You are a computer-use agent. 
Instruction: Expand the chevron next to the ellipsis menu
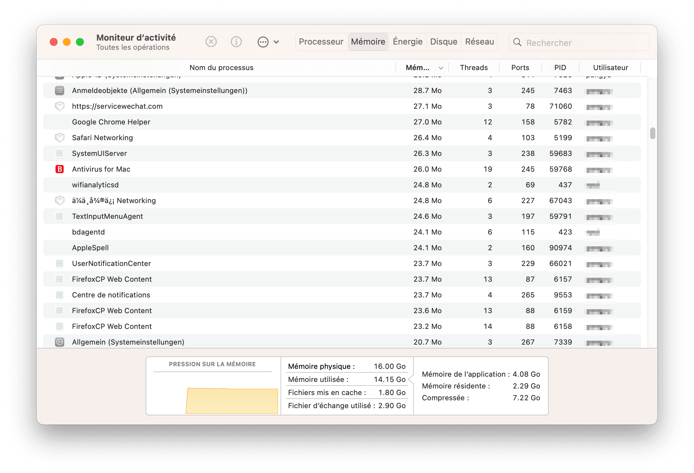coord(276,42)
